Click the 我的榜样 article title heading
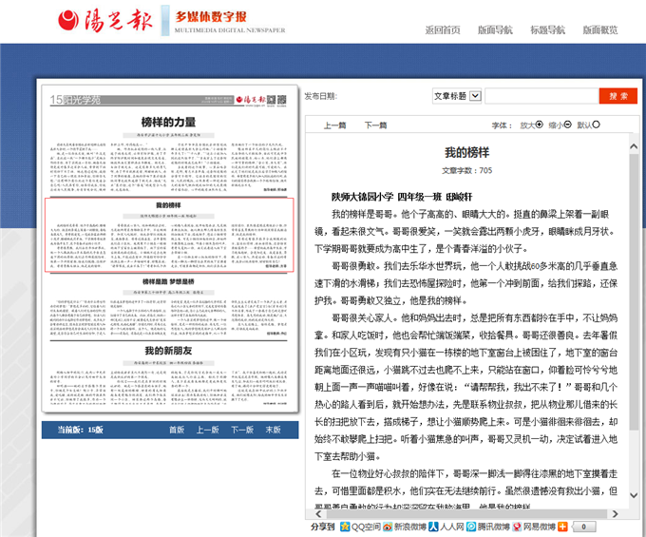Viewport: 646px width, 537px height. click(466, 152)
